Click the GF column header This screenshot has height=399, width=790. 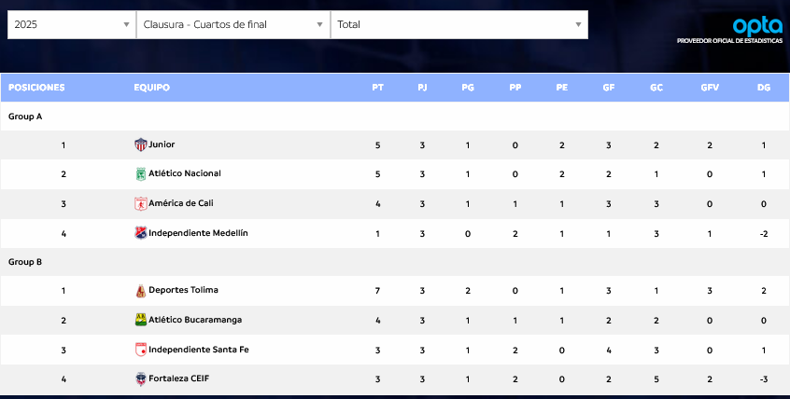(x=608, y=88)
